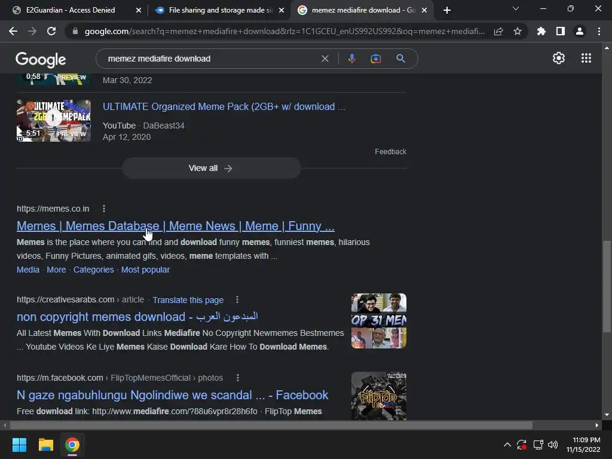Switch to E2Guardian Access Denied tab

pyautogui.click(x=71, y=10)
